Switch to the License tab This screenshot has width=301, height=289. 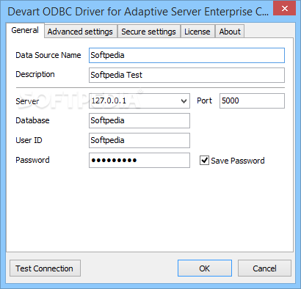[x=197, y=32]
